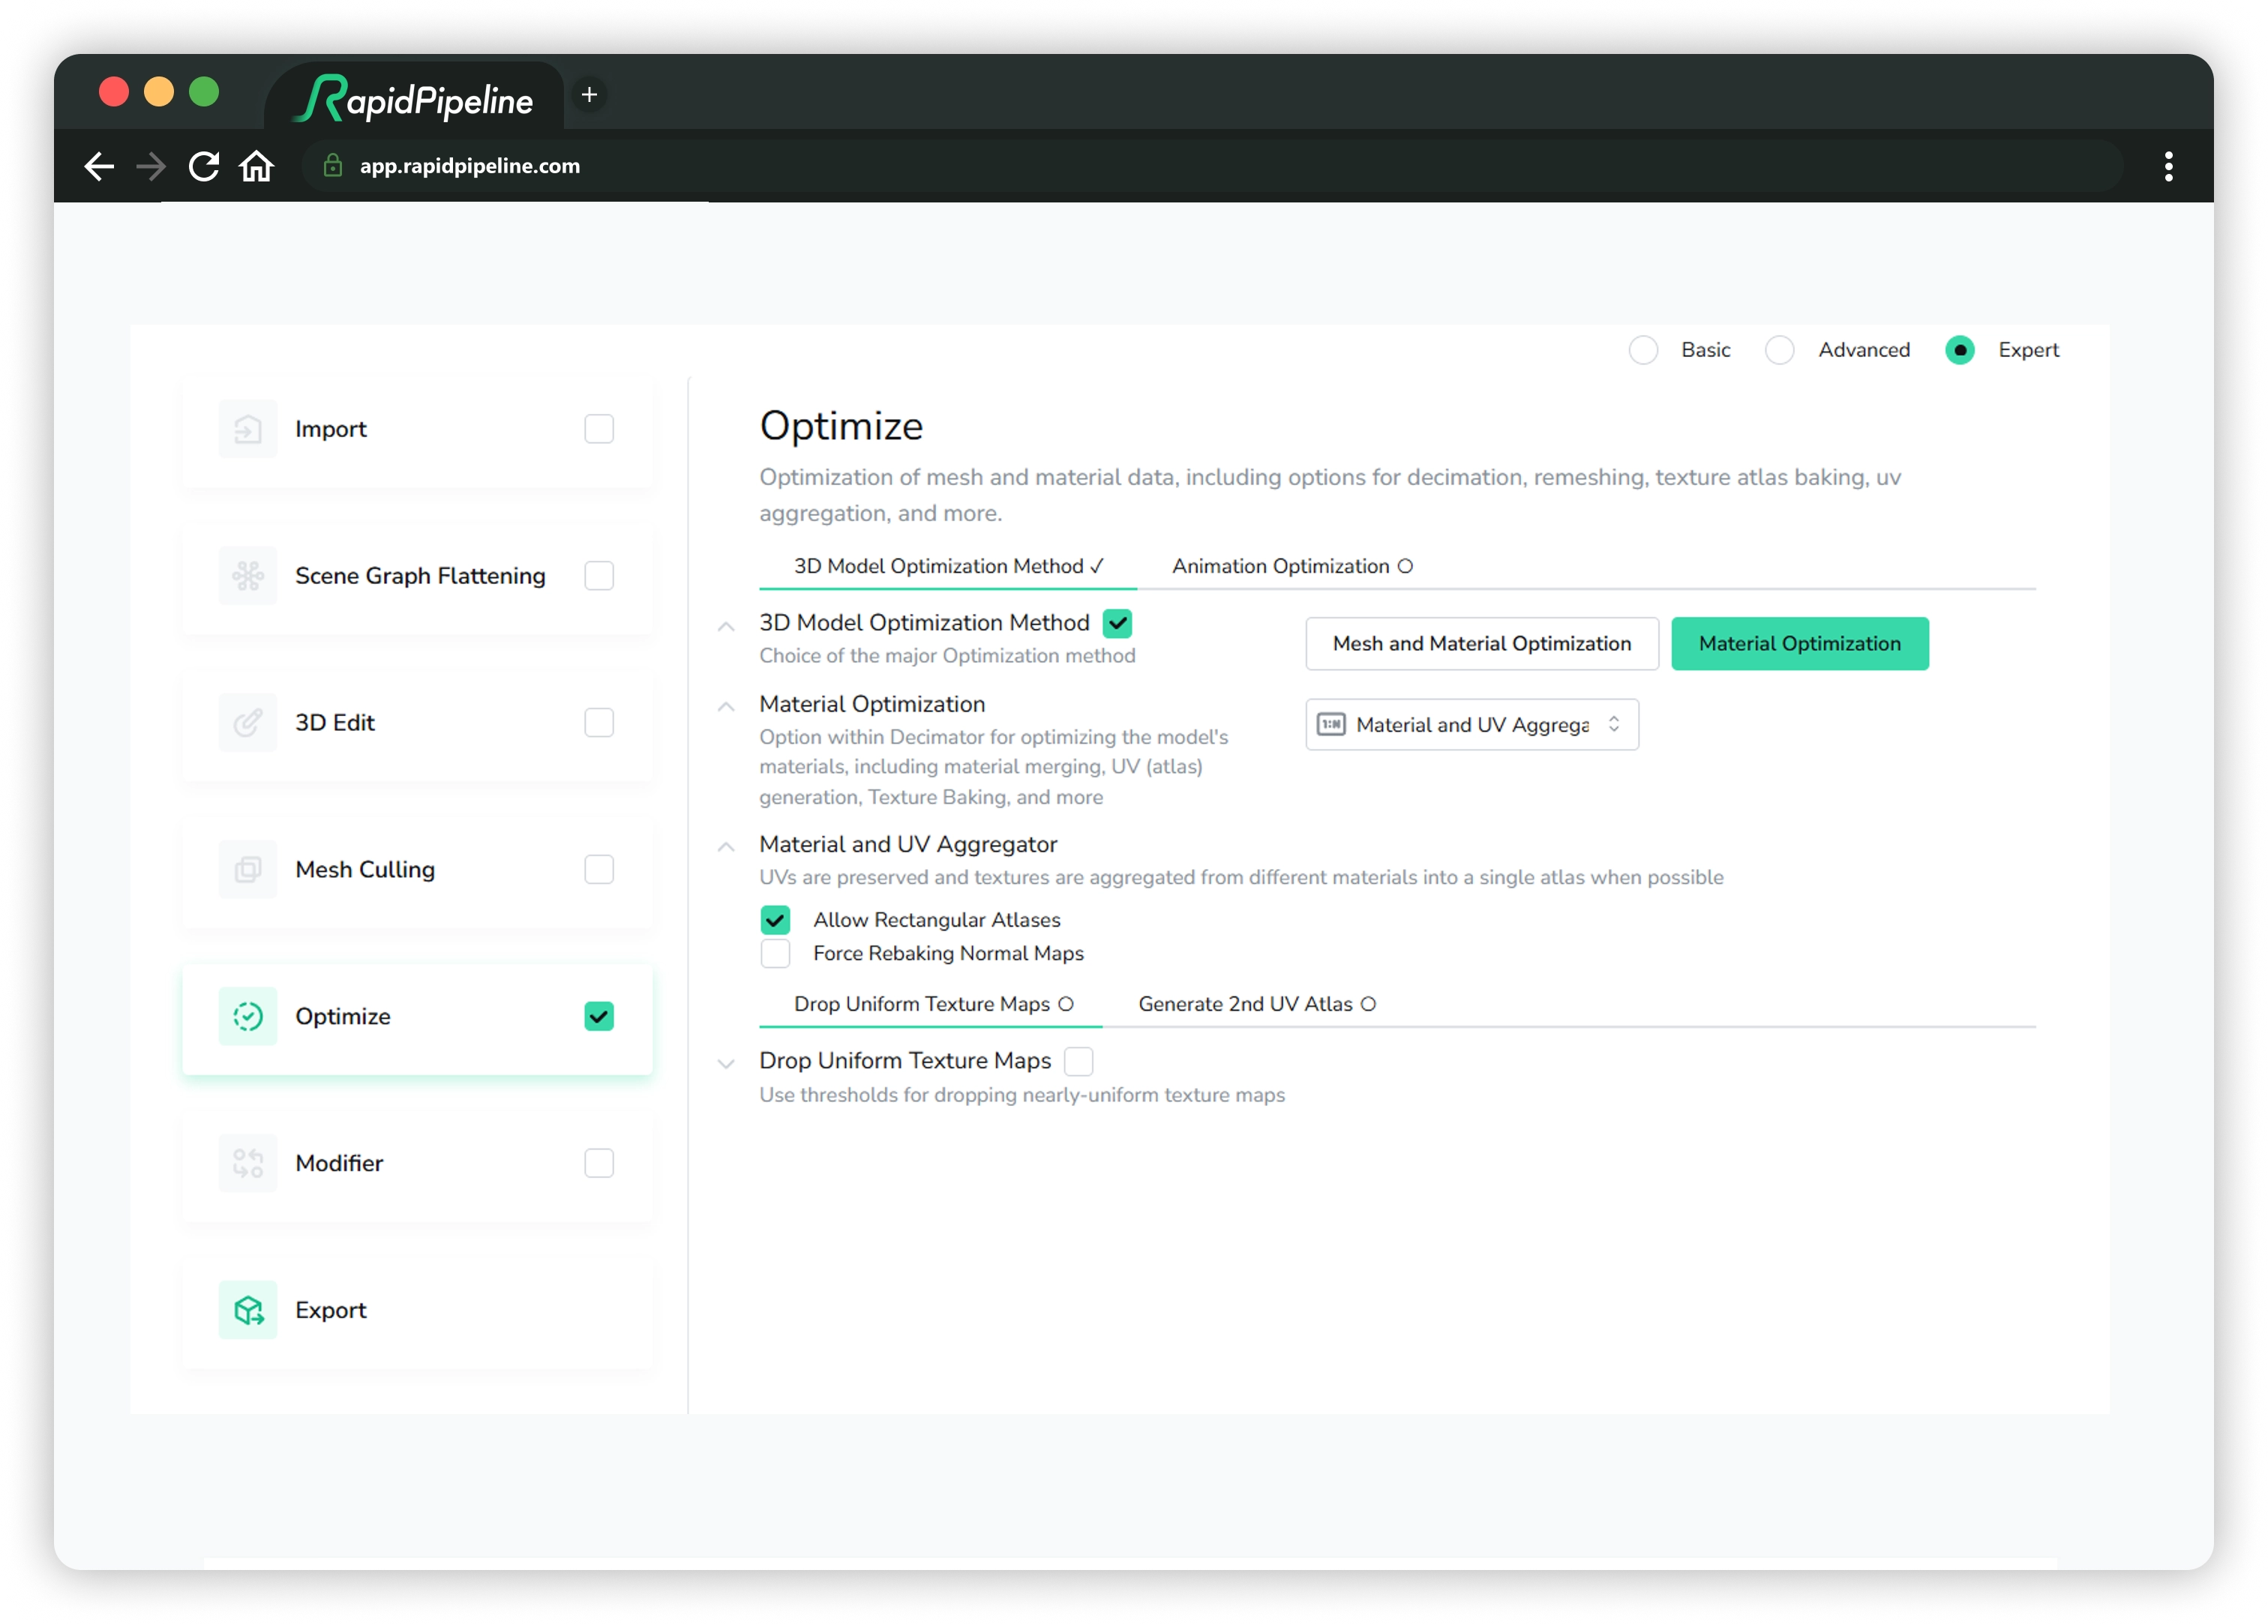Click the Mesh Culling icon
2268x1624 pixels.
[x=247, y=870]
